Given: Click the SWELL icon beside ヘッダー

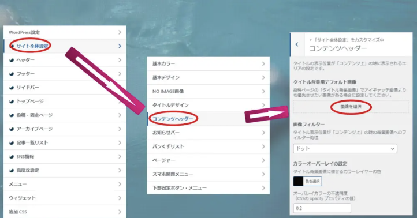Looking at the screenshot, I should click(x=12, y=61).
